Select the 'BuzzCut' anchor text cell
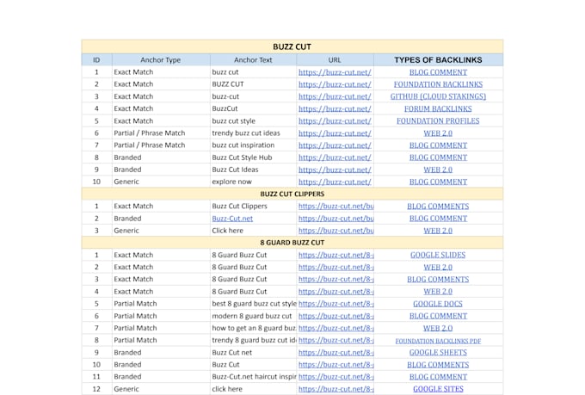The height and width of the screenshot is (395, 585). (x=253, y=108)
